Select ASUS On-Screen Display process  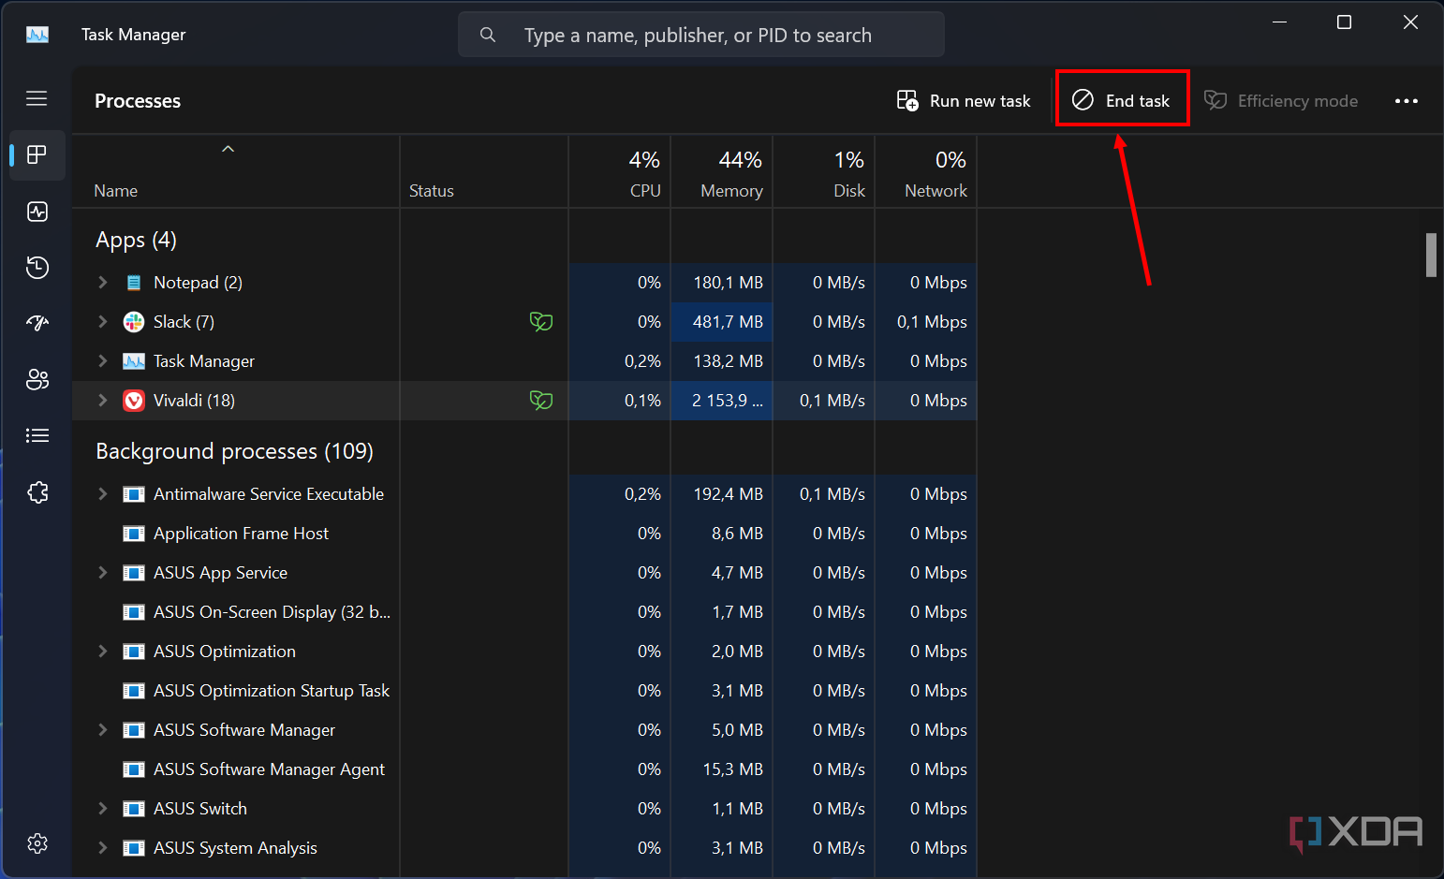click(524, 612)
